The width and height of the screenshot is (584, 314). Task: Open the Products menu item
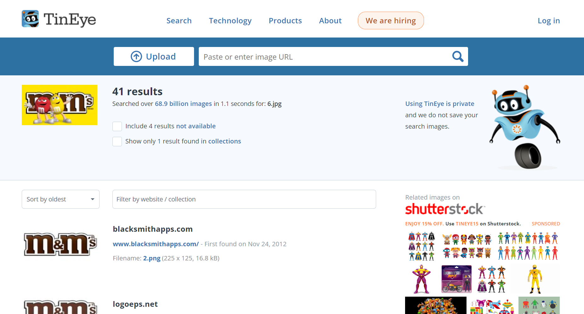(x=285, y=21)
